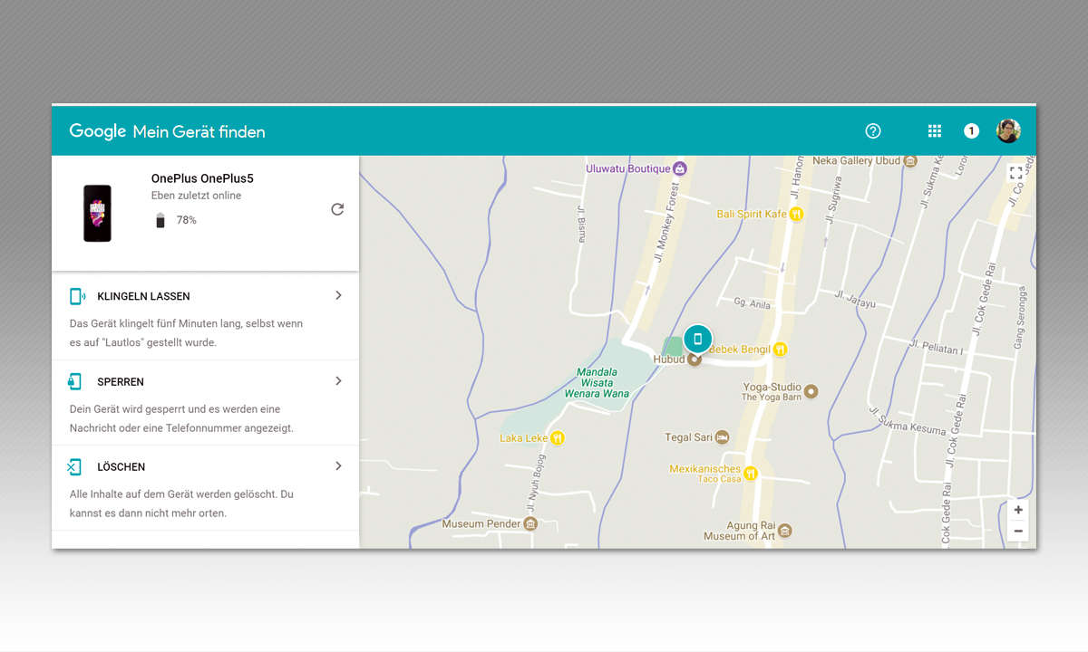
Task: Click the Dein Gerät wird gesperrt description
Action: pyautogui.click(x=181, y=418)
